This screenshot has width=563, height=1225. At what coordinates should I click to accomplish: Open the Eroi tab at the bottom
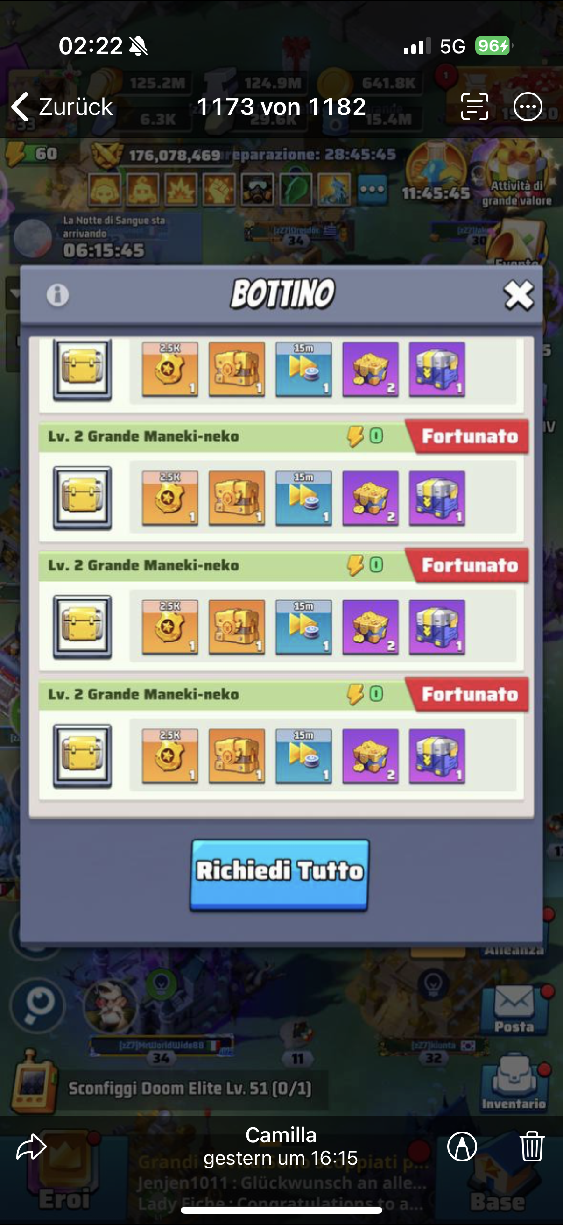(63, 1179)
